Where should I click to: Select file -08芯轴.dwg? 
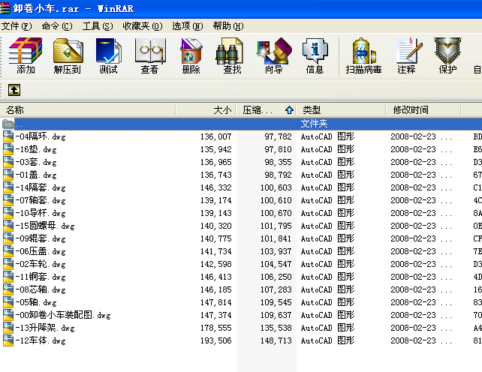41,289
